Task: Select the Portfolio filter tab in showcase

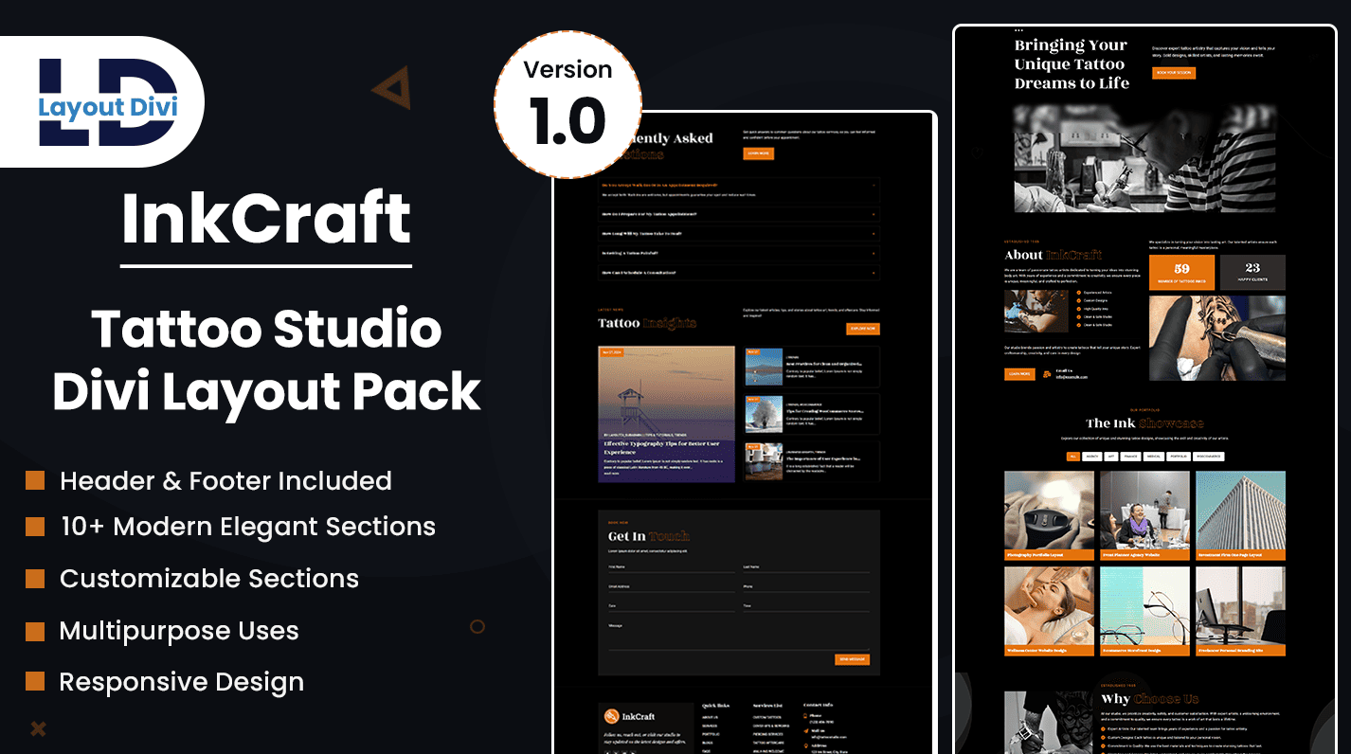Action: [1178, 457]
